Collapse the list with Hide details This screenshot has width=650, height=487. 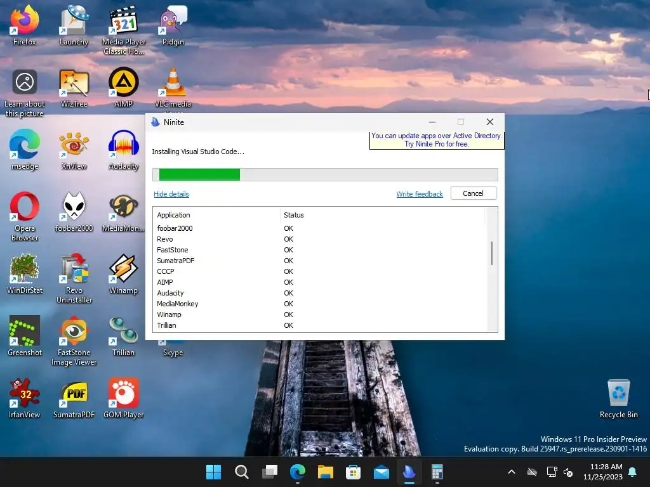[x=171, y=194]
